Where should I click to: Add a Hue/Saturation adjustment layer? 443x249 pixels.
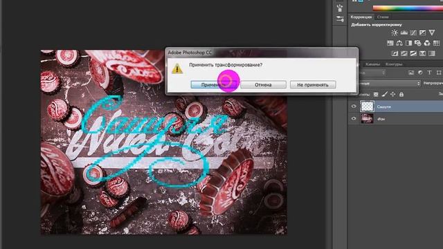pos(390,43)
